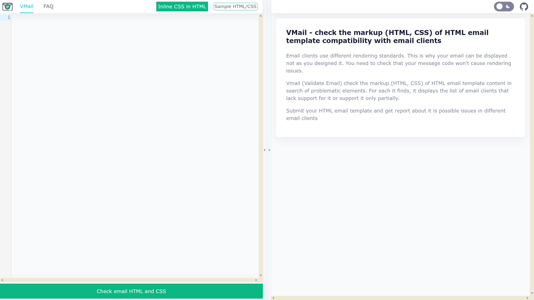Click the paragraph starting 'Vmail (Validate Email)'
Image resolution: width=534 pixels, height=300 pixels.
coord(399,91)
